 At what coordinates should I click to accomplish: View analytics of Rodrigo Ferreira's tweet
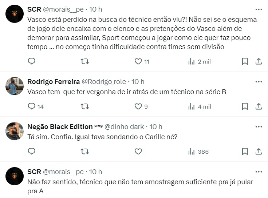tap(199, 106)
